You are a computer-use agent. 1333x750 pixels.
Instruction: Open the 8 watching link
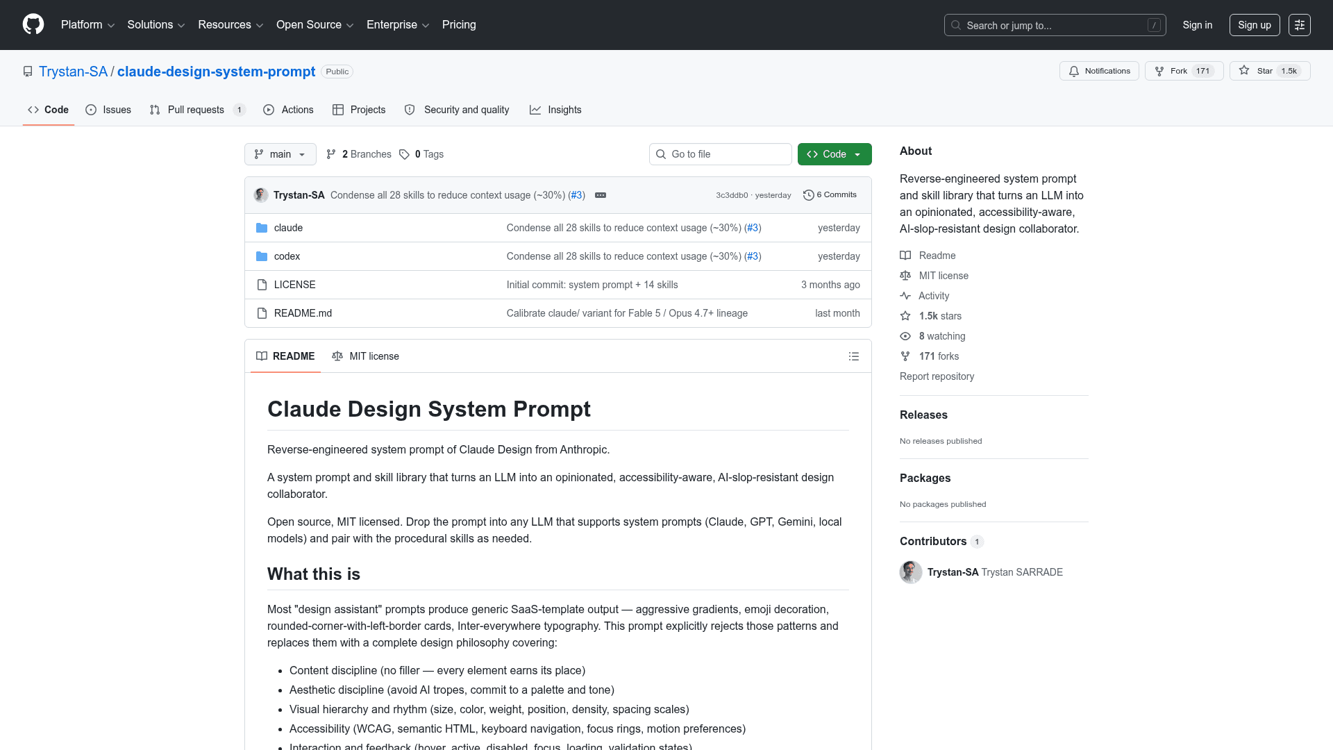(932, 336)
